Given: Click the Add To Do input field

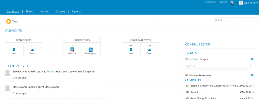Looking at the screenshot, I should [x=218, y=66].
